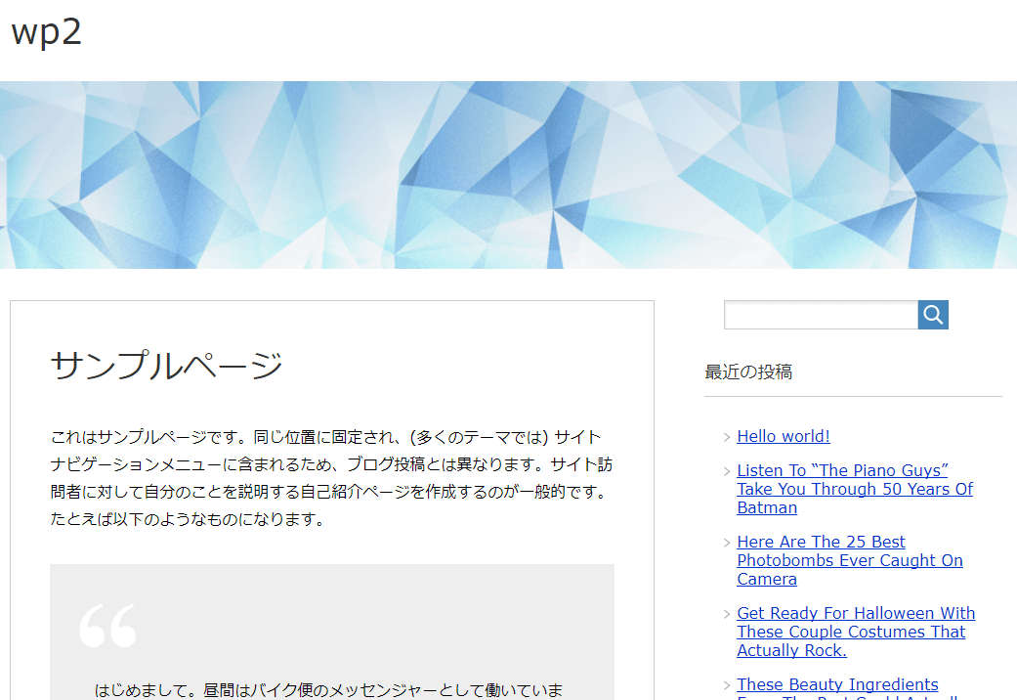Open the wp2 site title link
The width and height of the screenshot is (1017, 700).
click(x=46, y=32)
